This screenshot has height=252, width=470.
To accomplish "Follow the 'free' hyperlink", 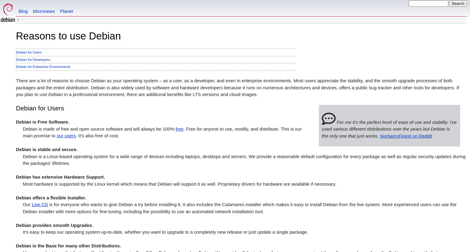I will [180, 129].
